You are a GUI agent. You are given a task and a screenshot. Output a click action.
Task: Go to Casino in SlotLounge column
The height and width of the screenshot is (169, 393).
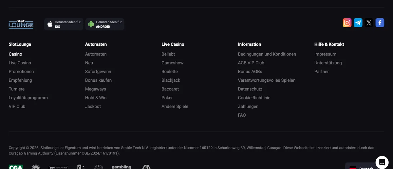coord(15,54)
